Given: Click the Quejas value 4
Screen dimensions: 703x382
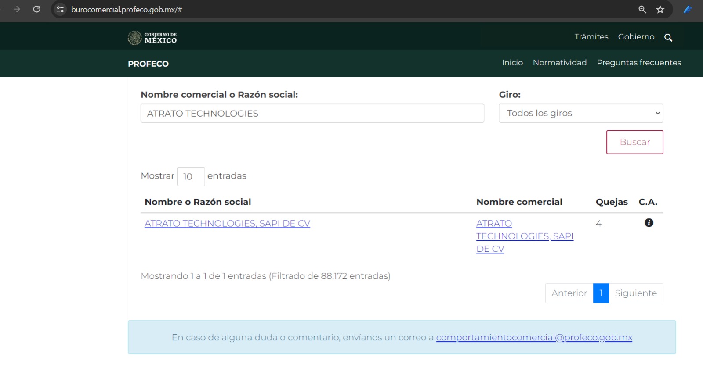Looking at the screenshot, I should pos(598,224).
